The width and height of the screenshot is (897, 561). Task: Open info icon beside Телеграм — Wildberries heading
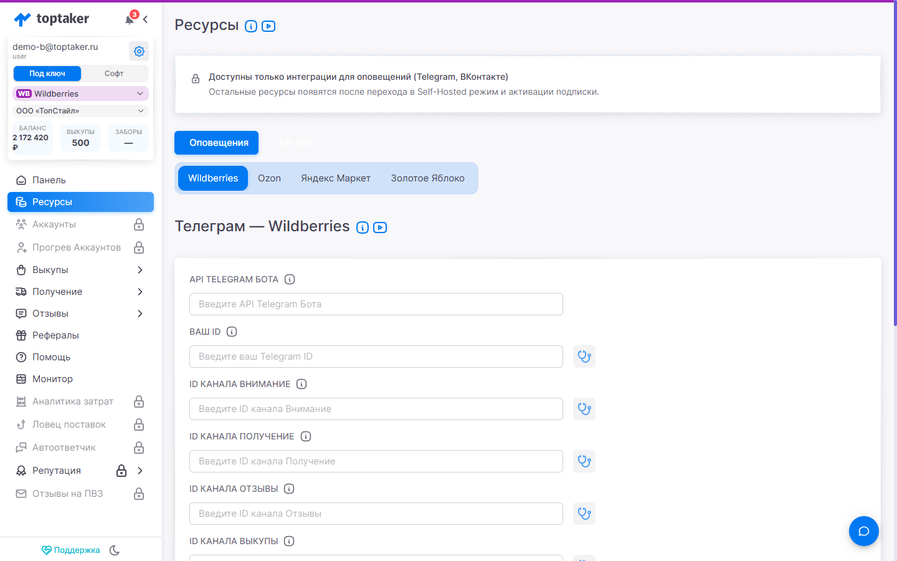pyautogui.click(x=363, y=228)
